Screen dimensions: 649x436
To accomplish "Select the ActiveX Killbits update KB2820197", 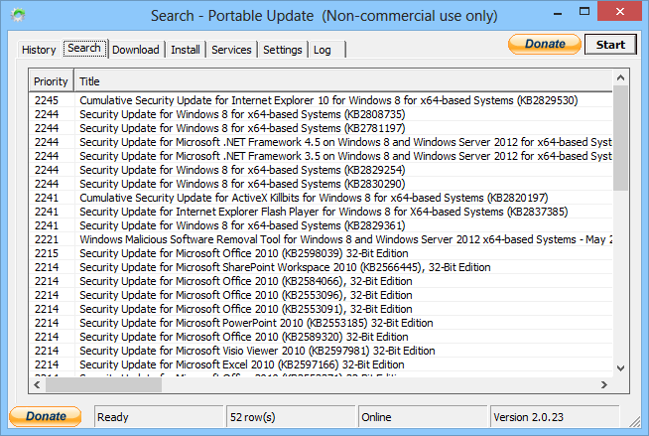I will [321, 198].
